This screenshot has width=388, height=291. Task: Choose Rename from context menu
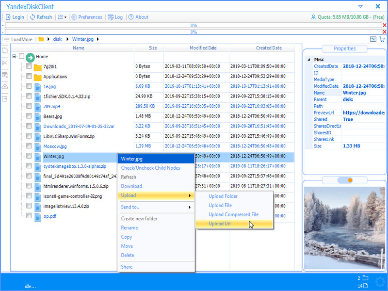(x=129, y=227)
